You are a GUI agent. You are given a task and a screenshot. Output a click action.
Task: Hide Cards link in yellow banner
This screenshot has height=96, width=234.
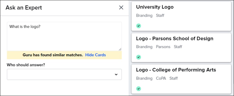[95, 55]
